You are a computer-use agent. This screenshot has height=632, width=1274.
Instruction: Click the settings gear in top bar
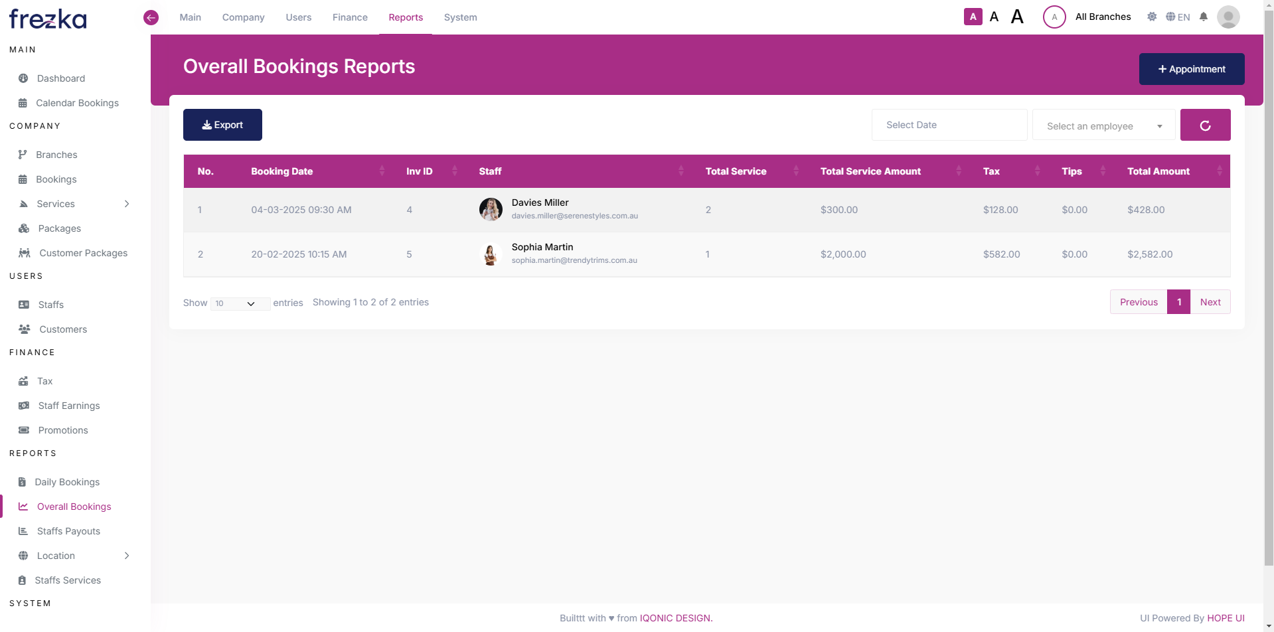(x=1152, y=17)
